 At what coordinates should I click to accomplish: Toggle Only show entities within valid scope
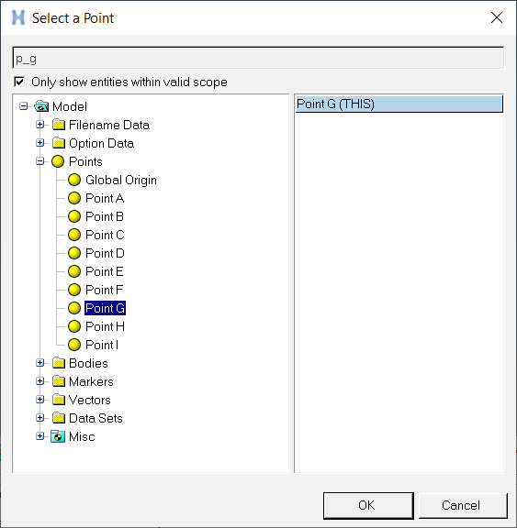19,82
